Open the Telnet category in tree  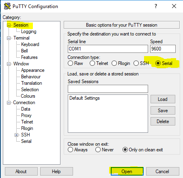coord(27,122)
